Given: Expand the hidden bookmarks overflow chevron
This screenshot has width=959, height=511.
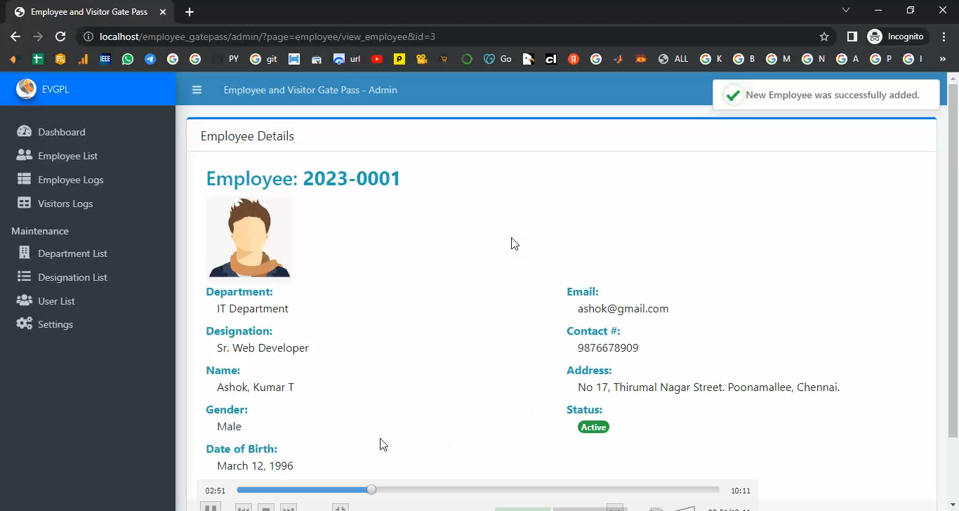Looking at the screenshot, I should pyautogui.click(x=942, y=59).
